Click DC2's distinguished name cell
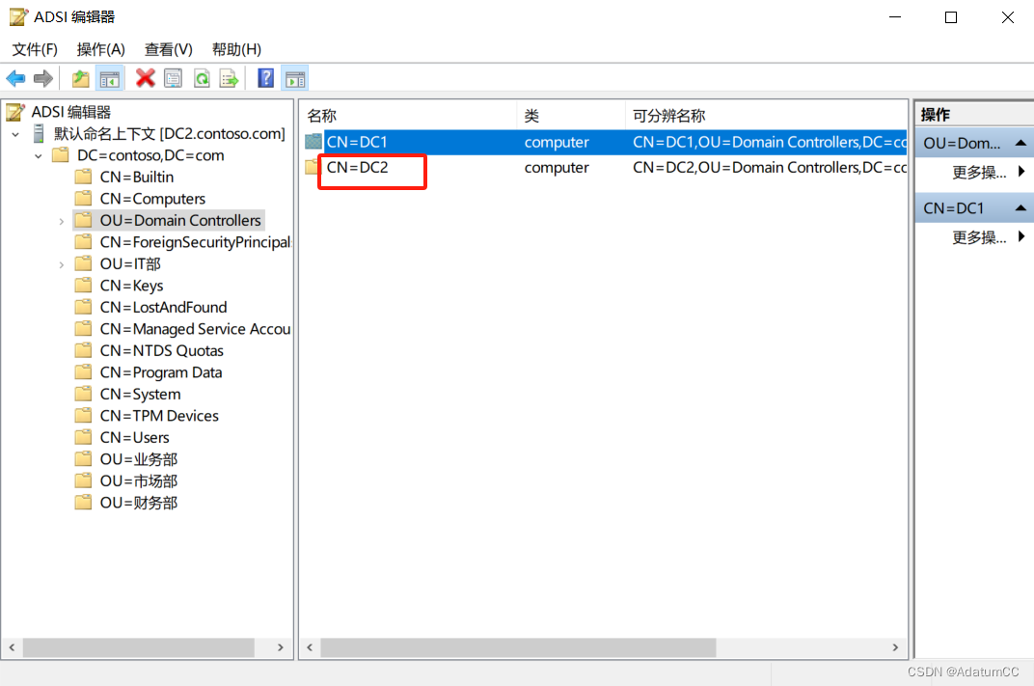 (770, 168)
